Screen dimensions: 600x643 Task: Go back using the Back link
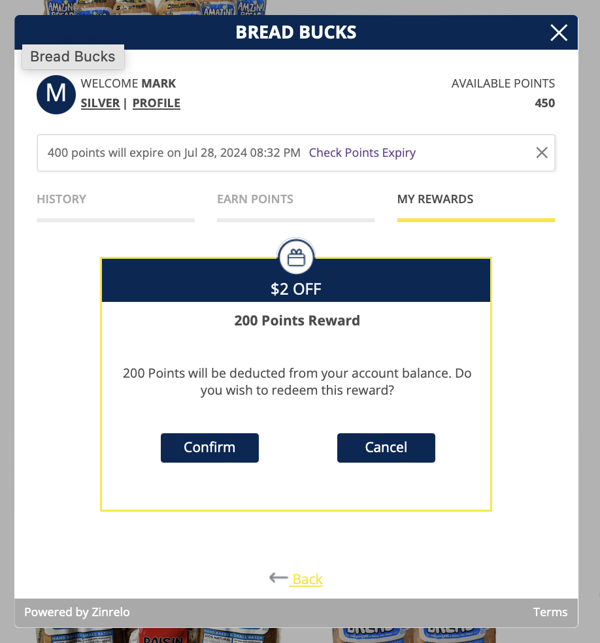coord(307,579)
